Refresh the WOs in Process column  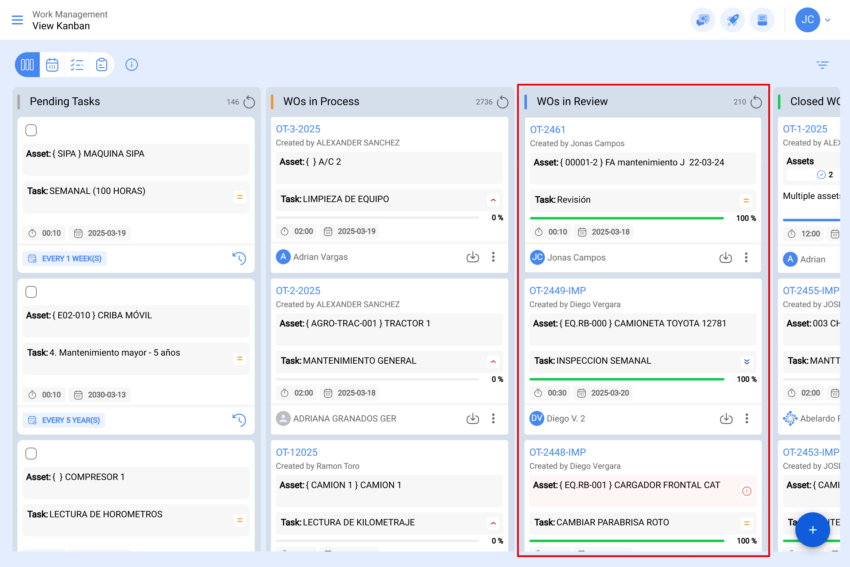coord(503,102)
